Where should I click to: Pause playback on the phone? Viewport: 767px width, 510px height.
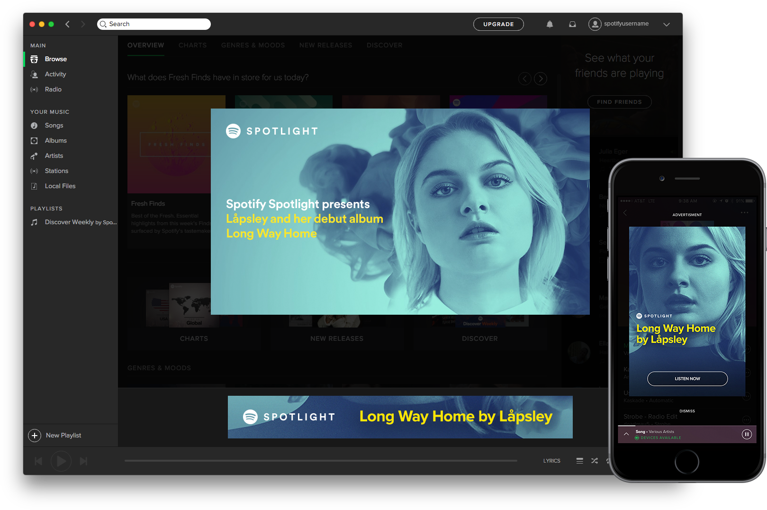pos(747,434)
